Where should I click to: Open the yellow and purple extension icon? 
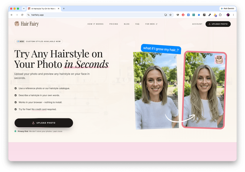click(215, 15)
